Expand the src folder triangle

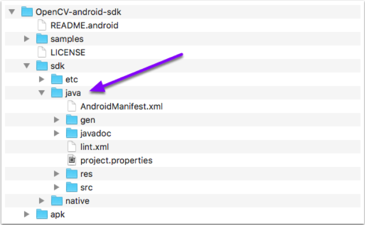coord(56,187)
